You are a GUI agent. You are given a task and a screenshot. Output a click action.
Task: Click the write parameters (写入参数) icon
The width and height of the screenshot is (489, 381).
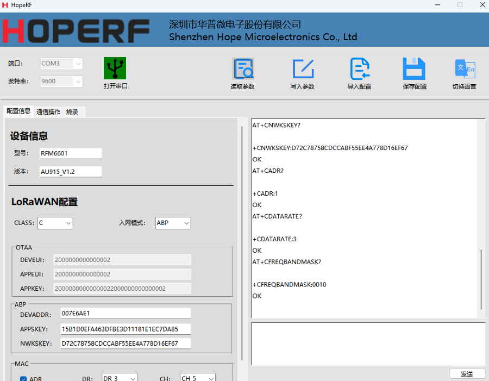(x=303, y=68)
